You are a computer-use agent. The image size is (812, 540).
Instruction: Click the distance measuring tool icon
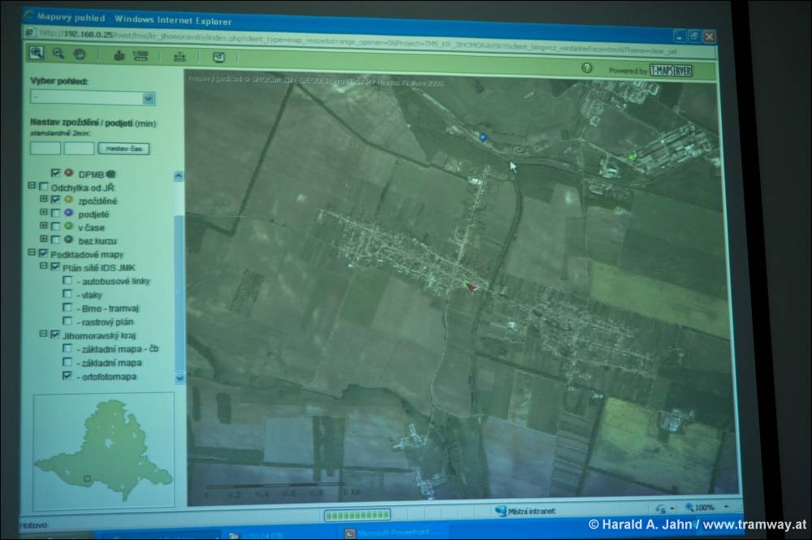[x=179, y=57]
